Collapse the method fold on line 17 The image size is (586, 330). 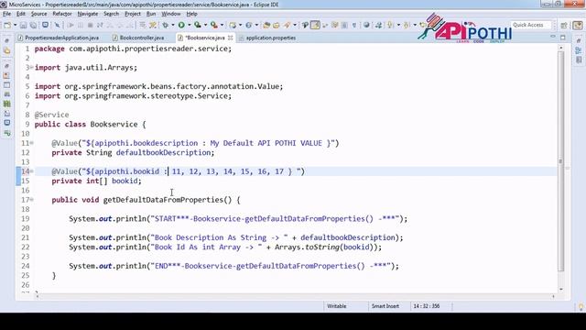point(32,200)
